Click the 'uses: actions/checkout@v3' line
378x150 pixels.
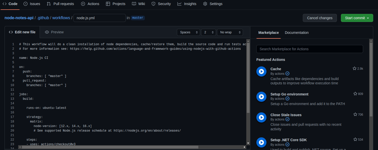pos(51,144)
